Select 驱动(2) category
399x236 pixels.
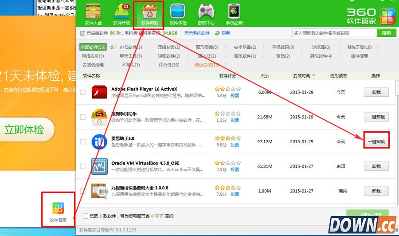pos(283,56)
